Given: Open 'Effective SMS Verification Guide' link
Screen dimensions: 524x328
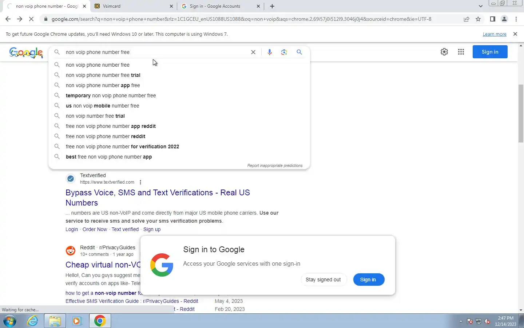Looking at the screenshot, I should (132, 301).
